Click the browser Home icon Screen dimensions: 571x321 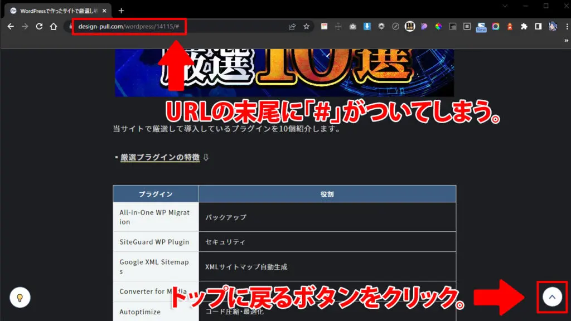(53, 26)
